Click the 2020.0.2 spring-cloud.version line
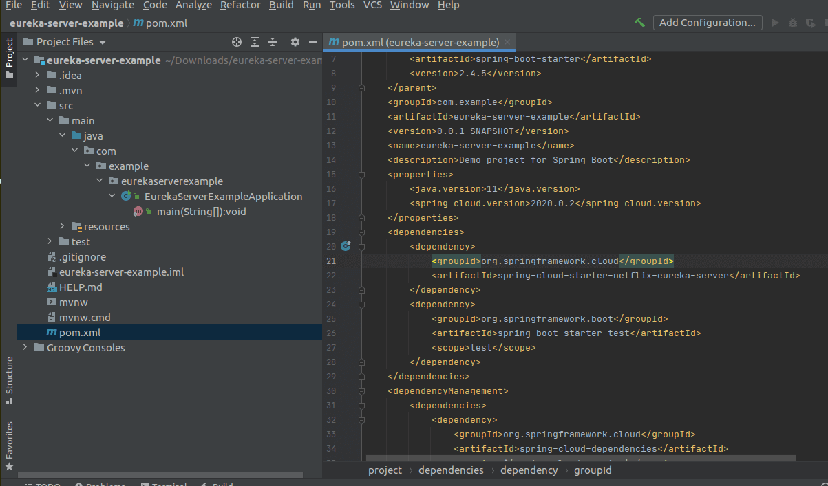This screenshot has height=486, width=828. [555, 203]
